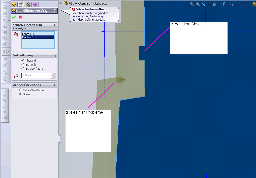Collapse the Art des Überstands section
The height and width of the screenshot is (178, 256).
[x=55, y=85]
